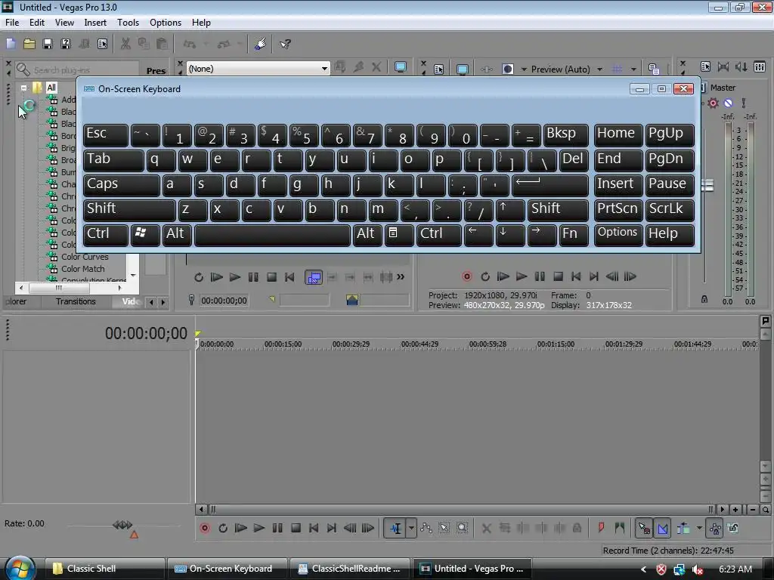Save the project with the floppy icon
This screenshot has width=774, height=580.
pos(48,44)
